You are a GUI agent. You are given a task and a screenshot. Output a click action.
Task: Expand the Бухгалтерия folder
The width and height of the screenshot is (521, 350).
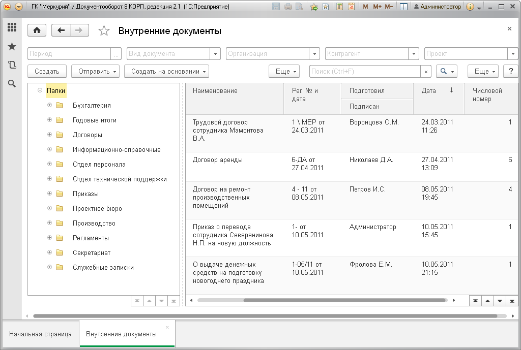click(x=49, y=105)
